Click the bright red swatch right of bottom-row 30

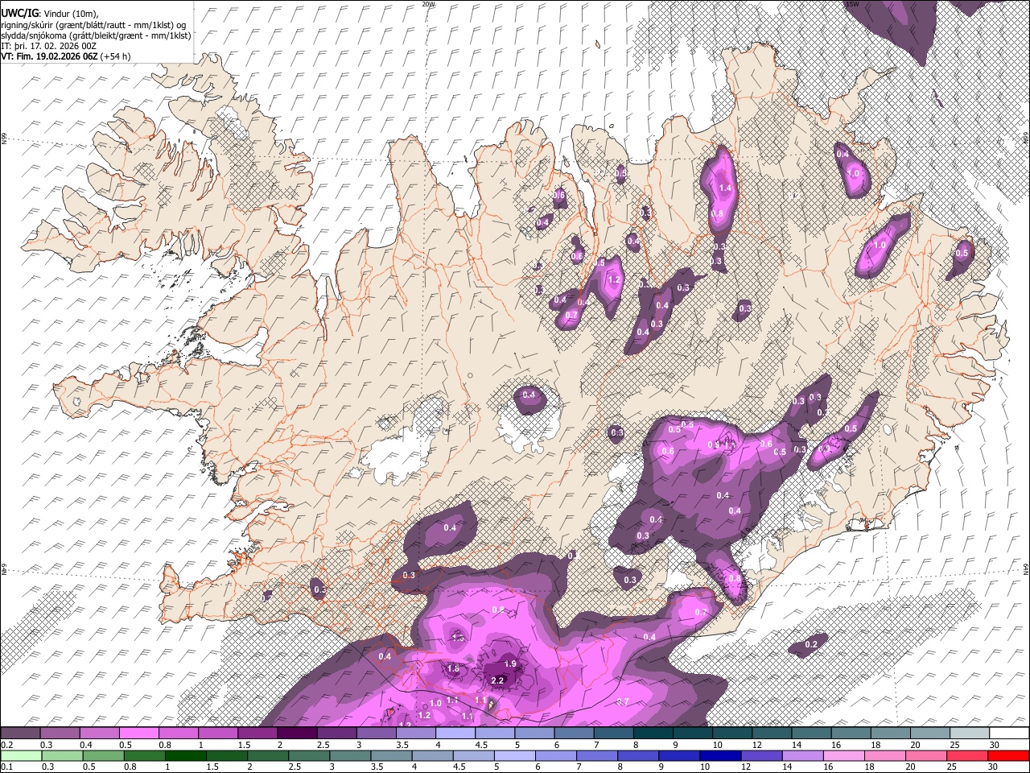pyautogui.click(x=1008, y=756)
